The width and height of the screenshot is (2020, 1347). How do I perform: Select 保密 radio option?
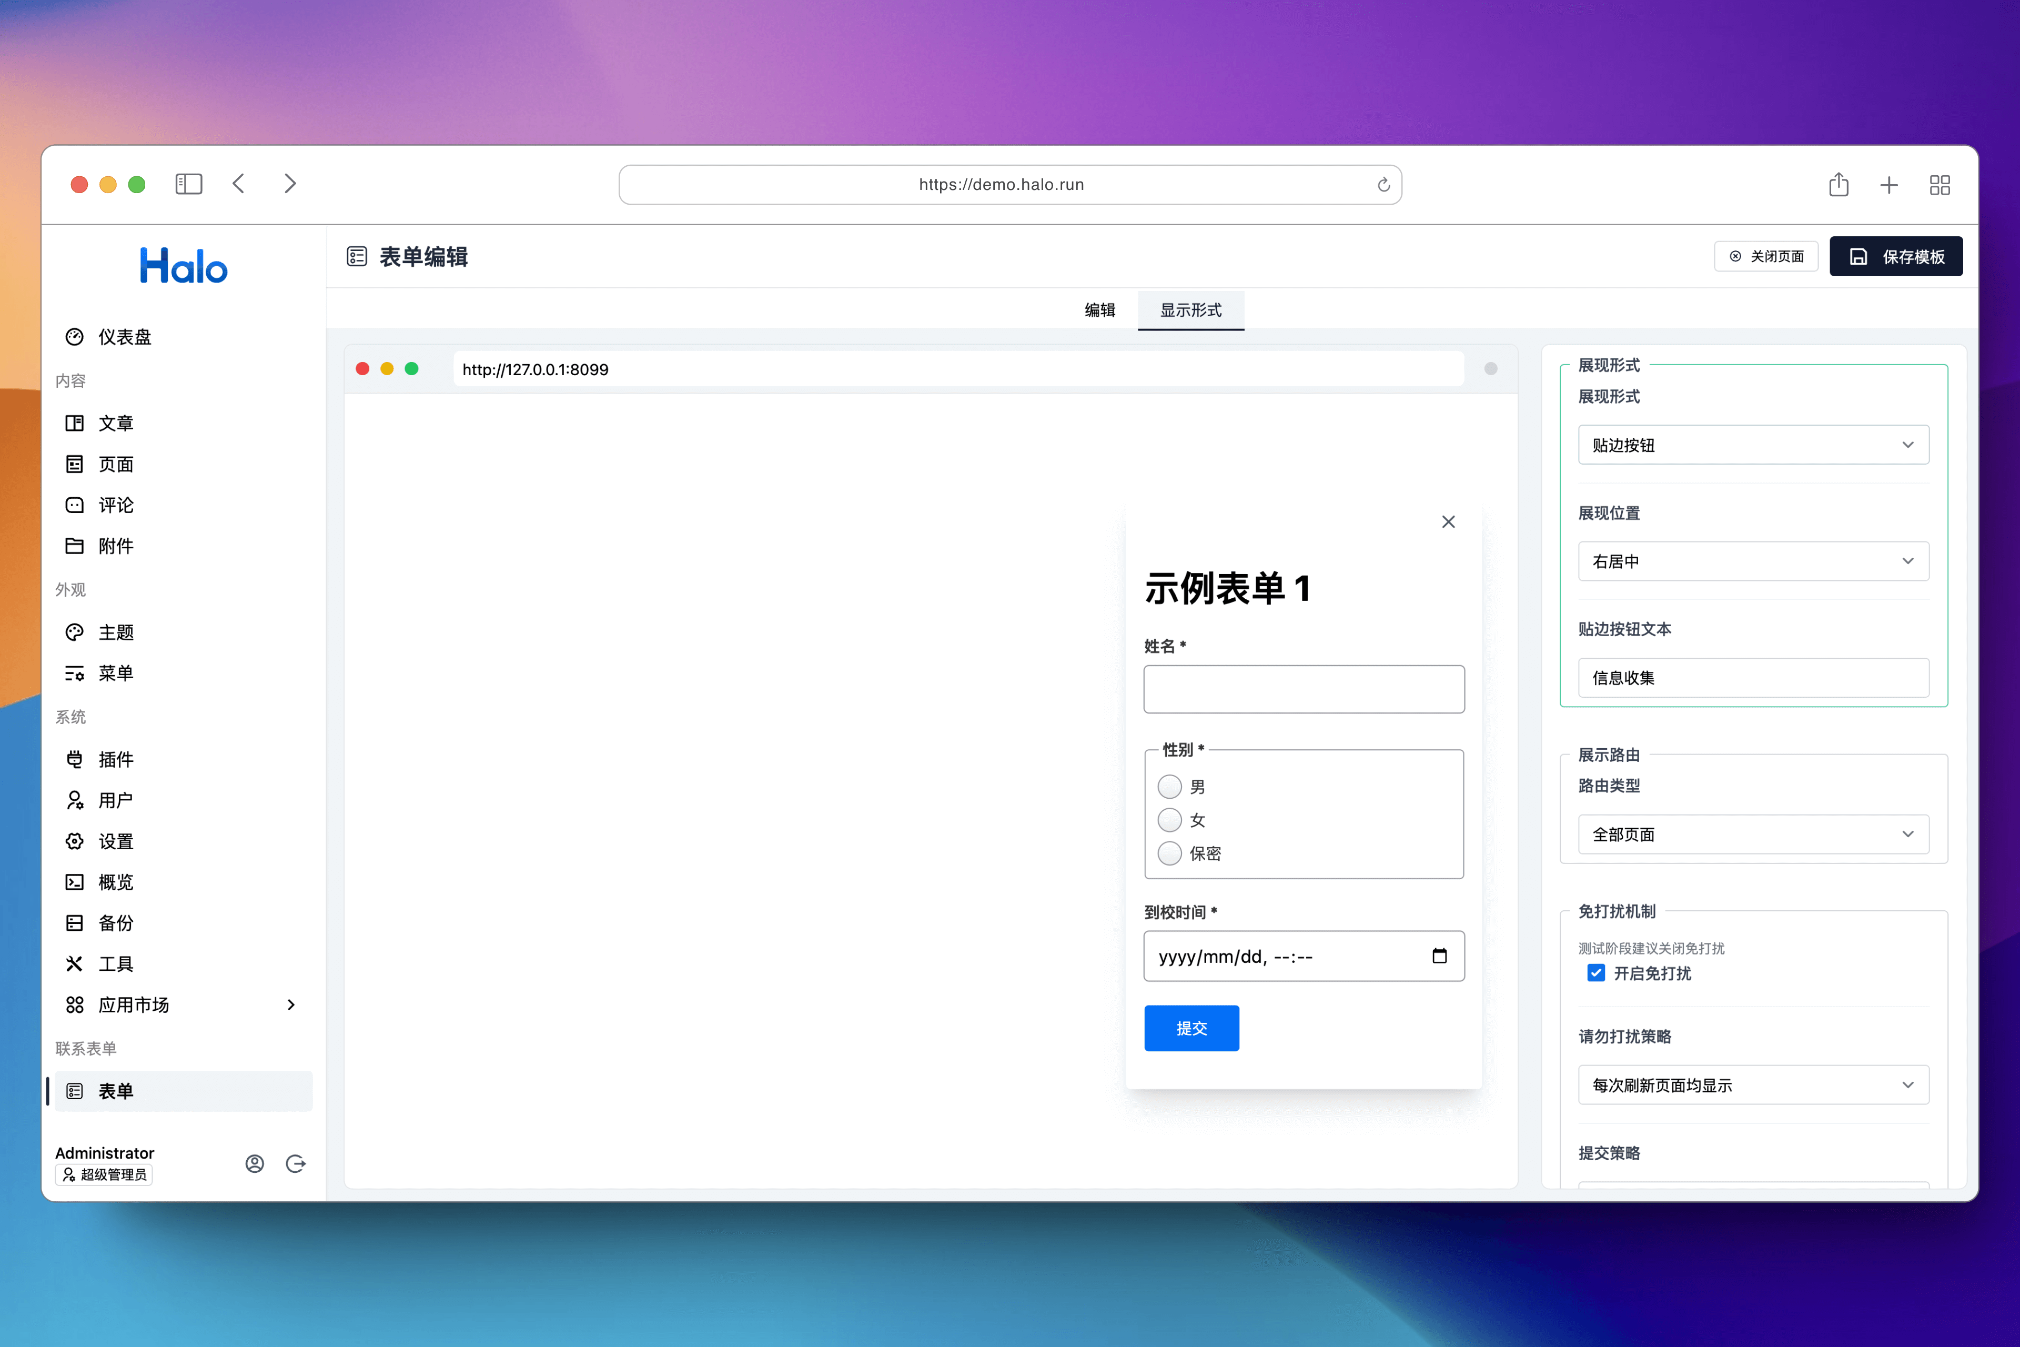point(1170,853)
